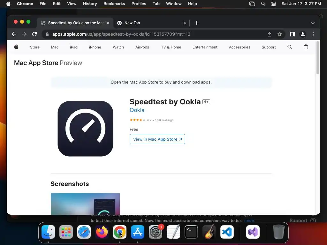327x245 pixels.
Task: Open the Bookmarks menu
Action: pyautogui.click(x=114, y=4)
